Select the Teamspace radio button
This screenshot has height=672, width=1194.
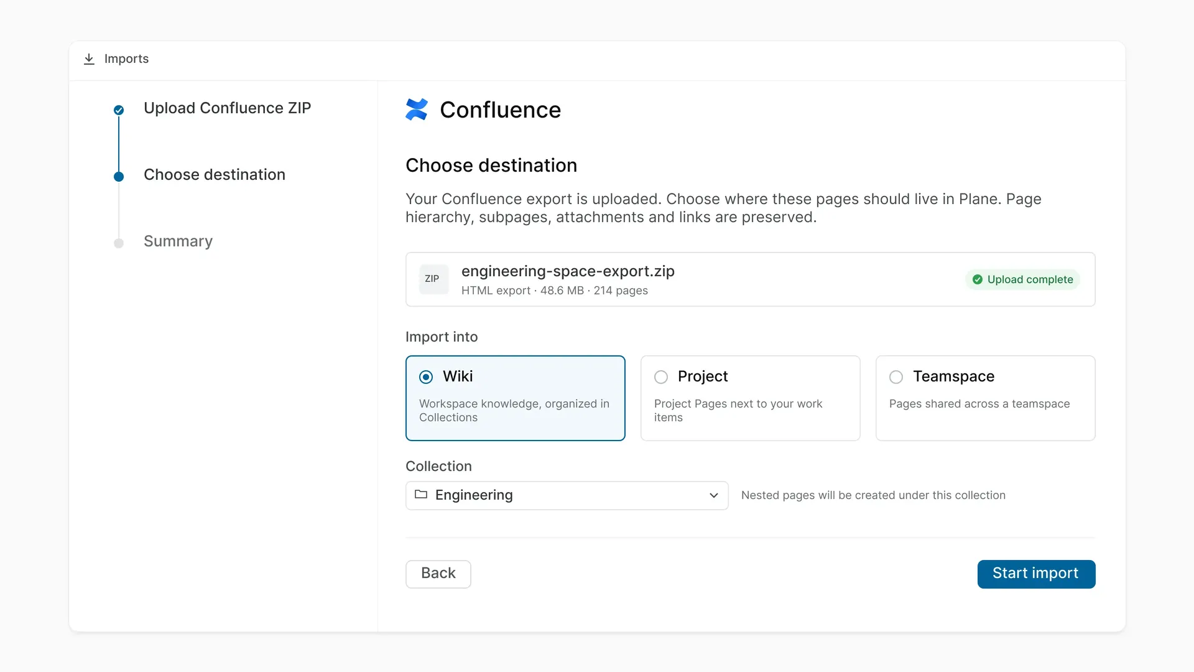pyautogui.click(x=896, y=377)
